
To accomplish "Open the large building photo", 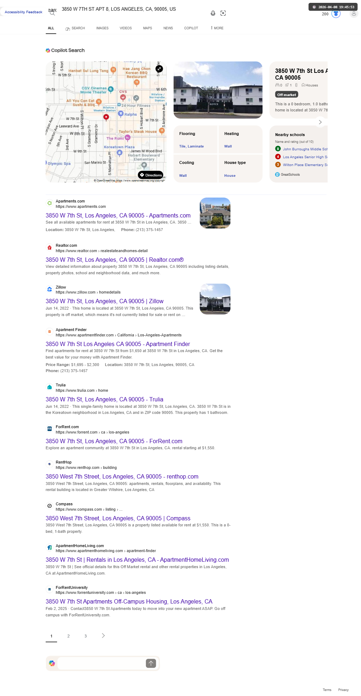I will (x=218, y=90).
